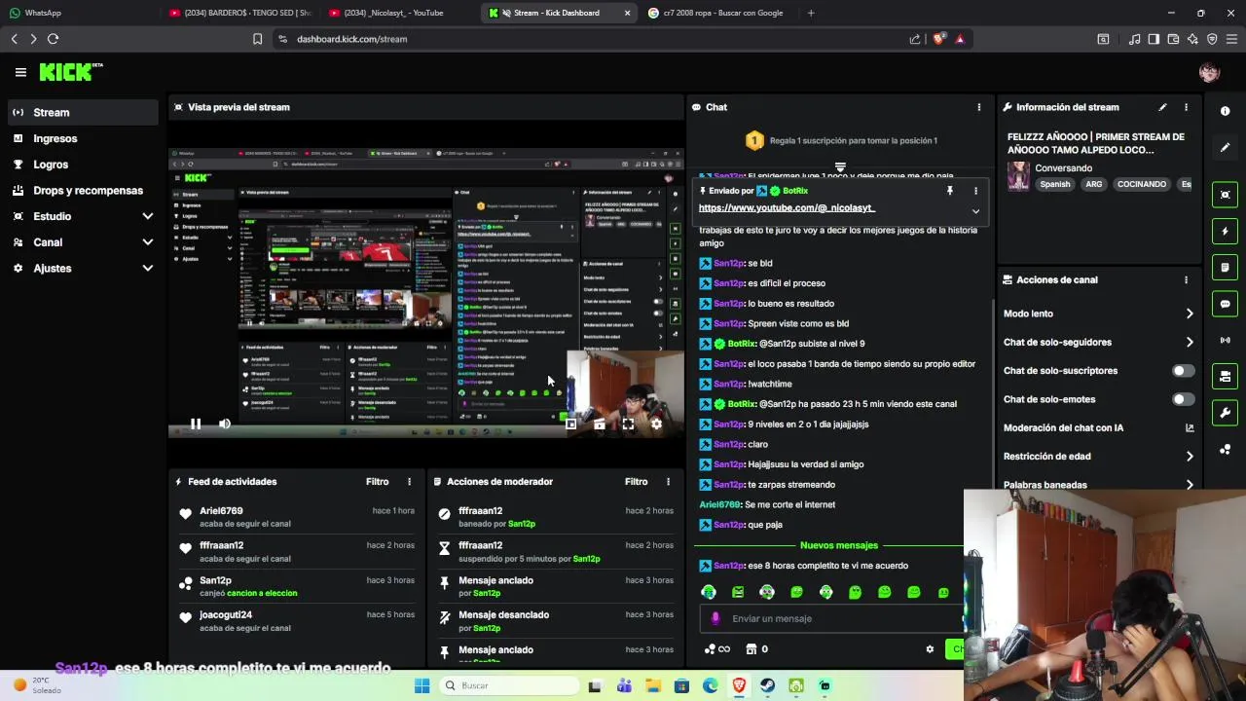This screenshot has height=701, width=1246.
Task: Open File Explorer from the taskbar
Action: pos(652,685)
